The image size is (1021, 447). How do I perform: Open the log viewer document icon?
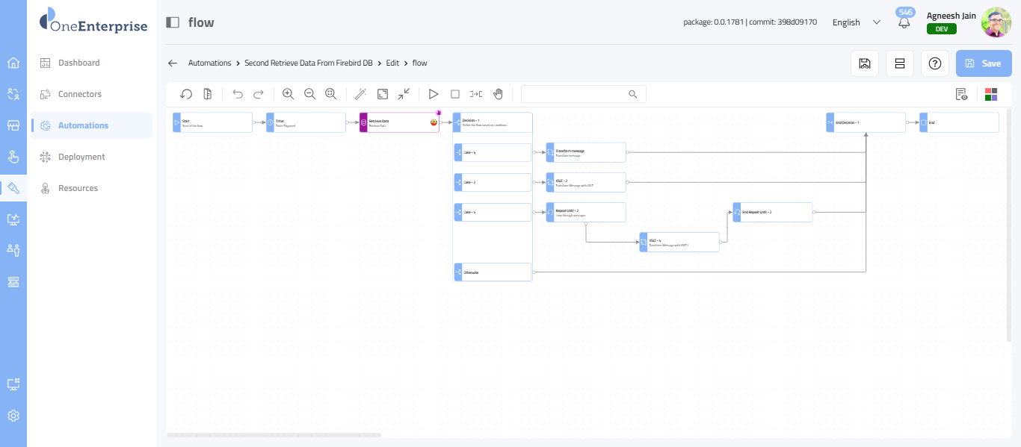tap(961, 94)
